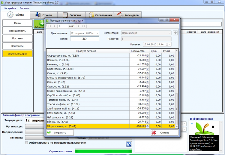Follow the подробнее link in banner
Screen dimensions: 225x155
pyautogui.click(x=196, y=149)
